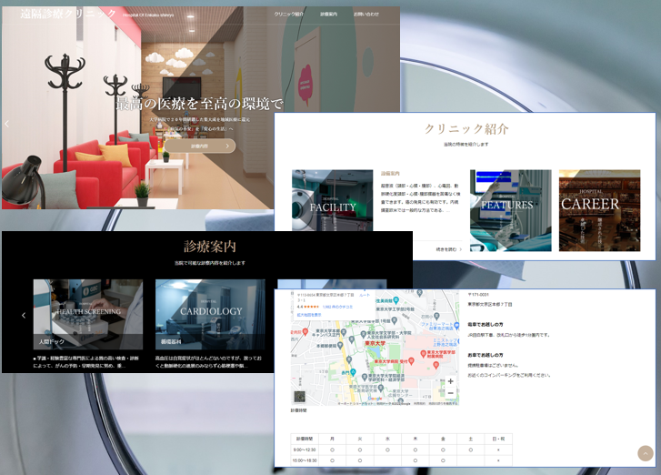Image resolution: width=661 pixels, height=475 pixels.
Task: Click the 続きを読む link
Action: pos(448,249)
